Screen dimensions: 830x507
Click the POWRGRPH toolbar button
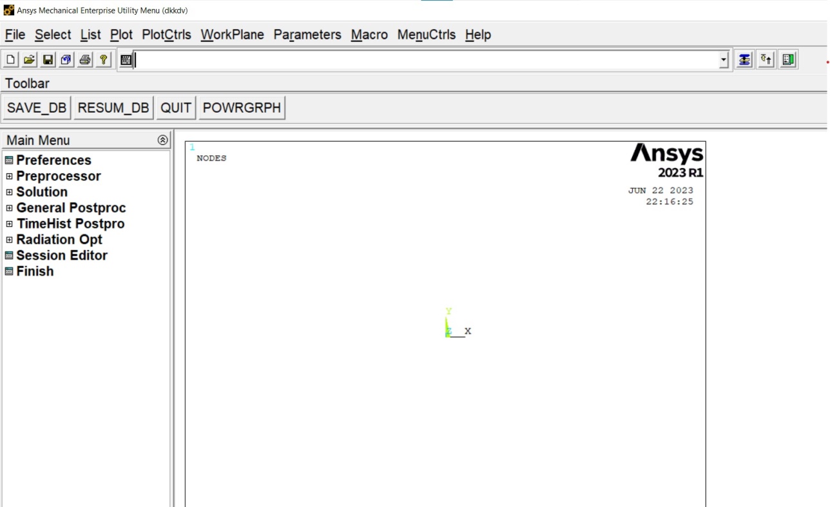[242, 108]
